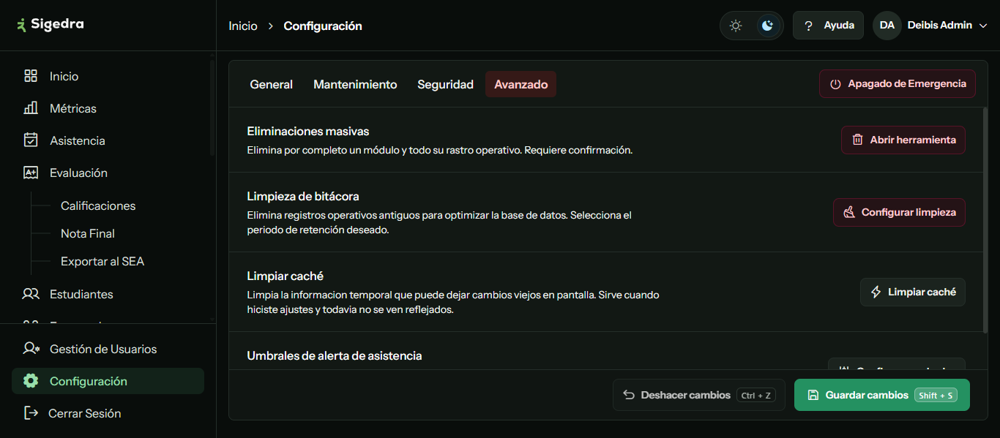
Task: Click Abrir herramienta for mass deletions
Action: click(x=903, y=140)
